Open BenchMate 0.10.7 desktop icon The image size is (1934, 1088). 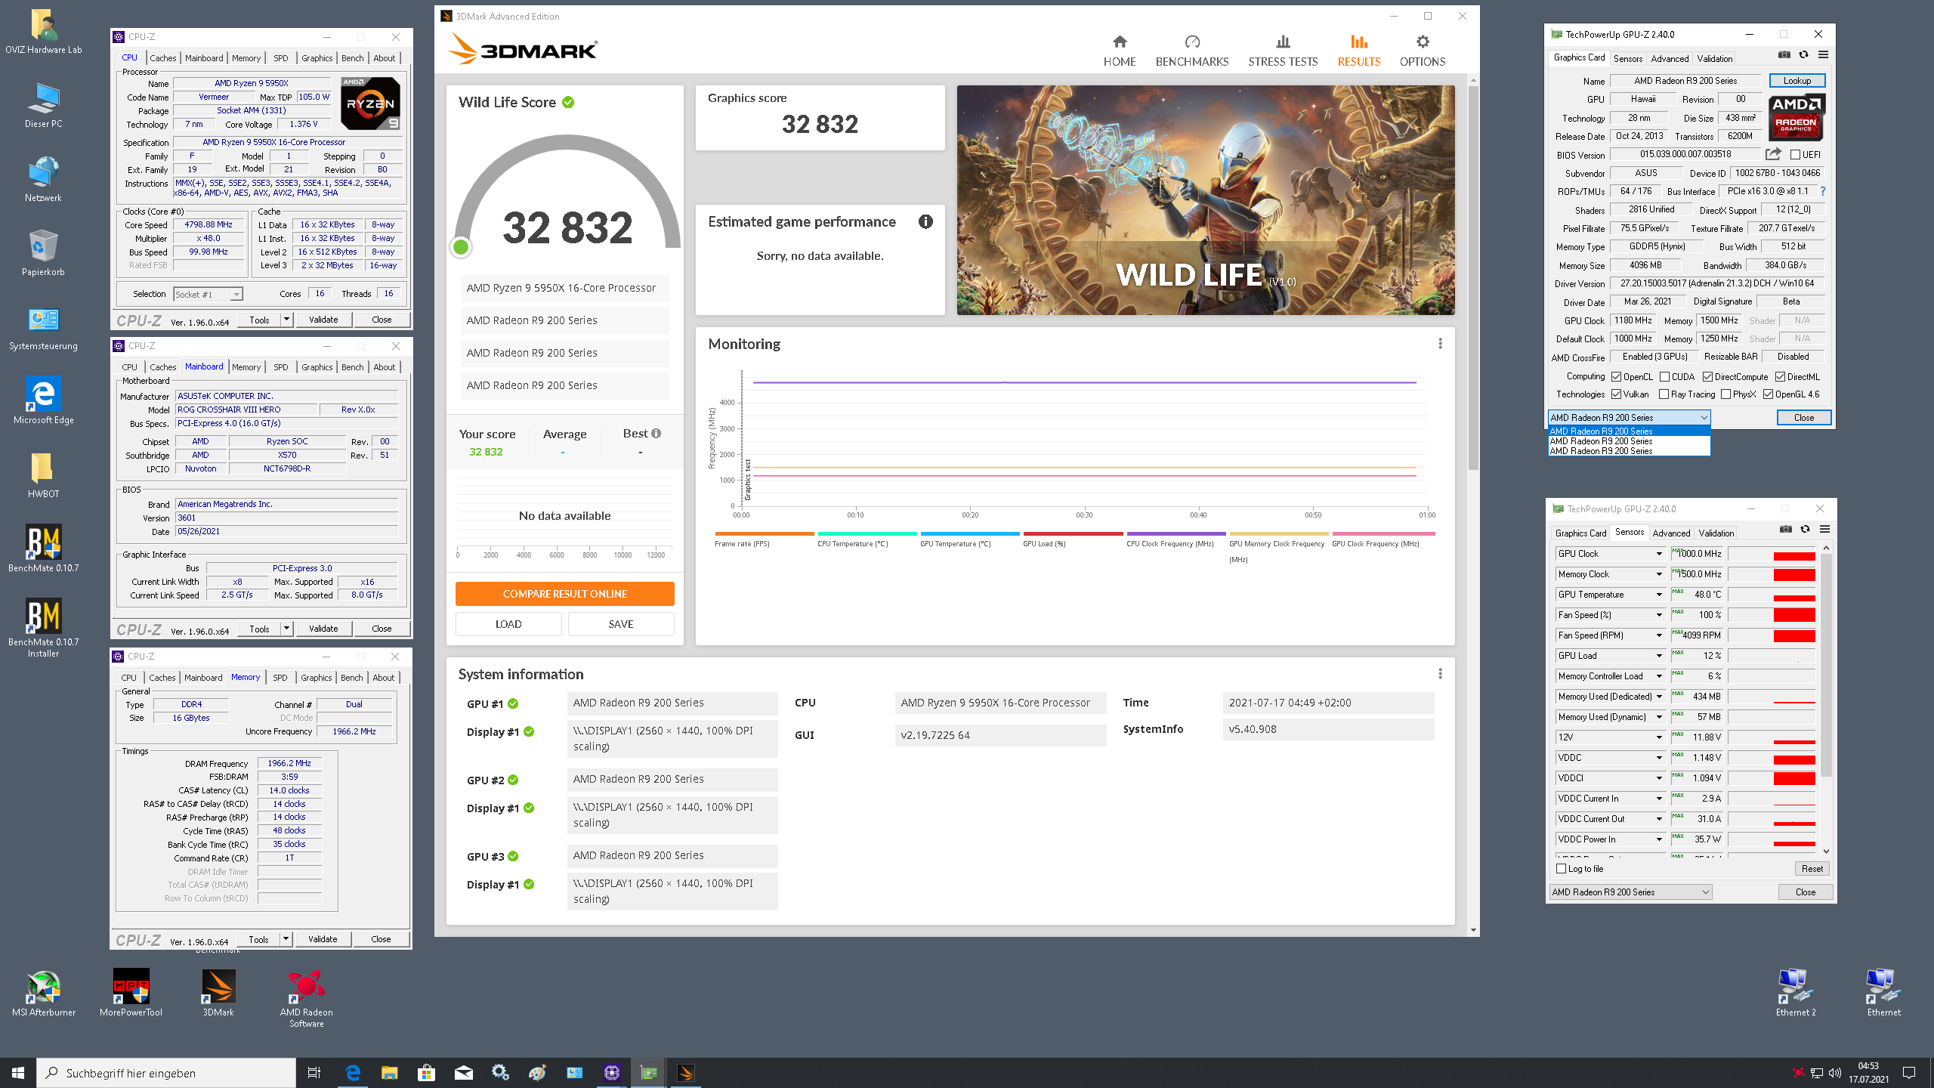coord(43,548)
